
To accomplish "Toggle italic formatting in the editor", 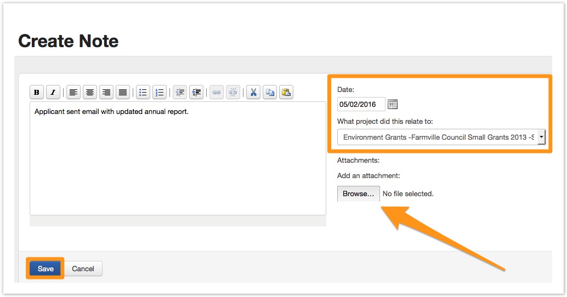I will point(53,93).
